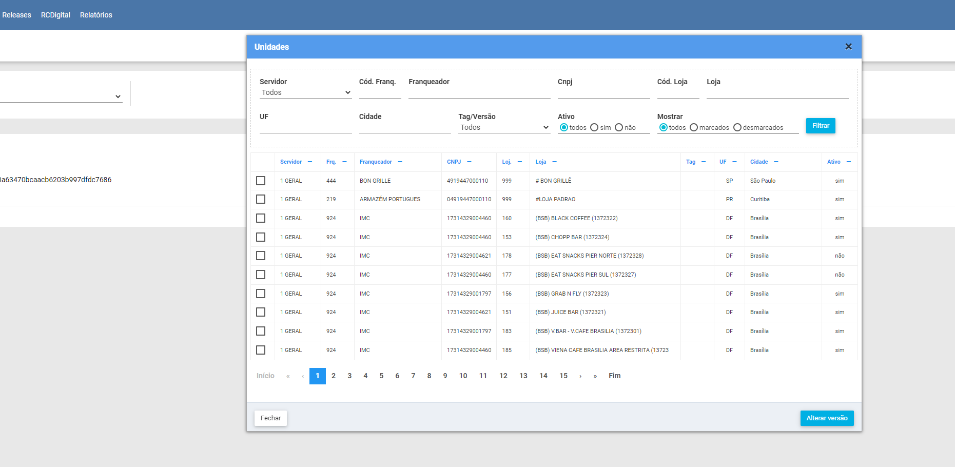Screen dimensions: 955x467
Task: Click sort dash icon next to Franqueador header
Action: pos(400,162)
